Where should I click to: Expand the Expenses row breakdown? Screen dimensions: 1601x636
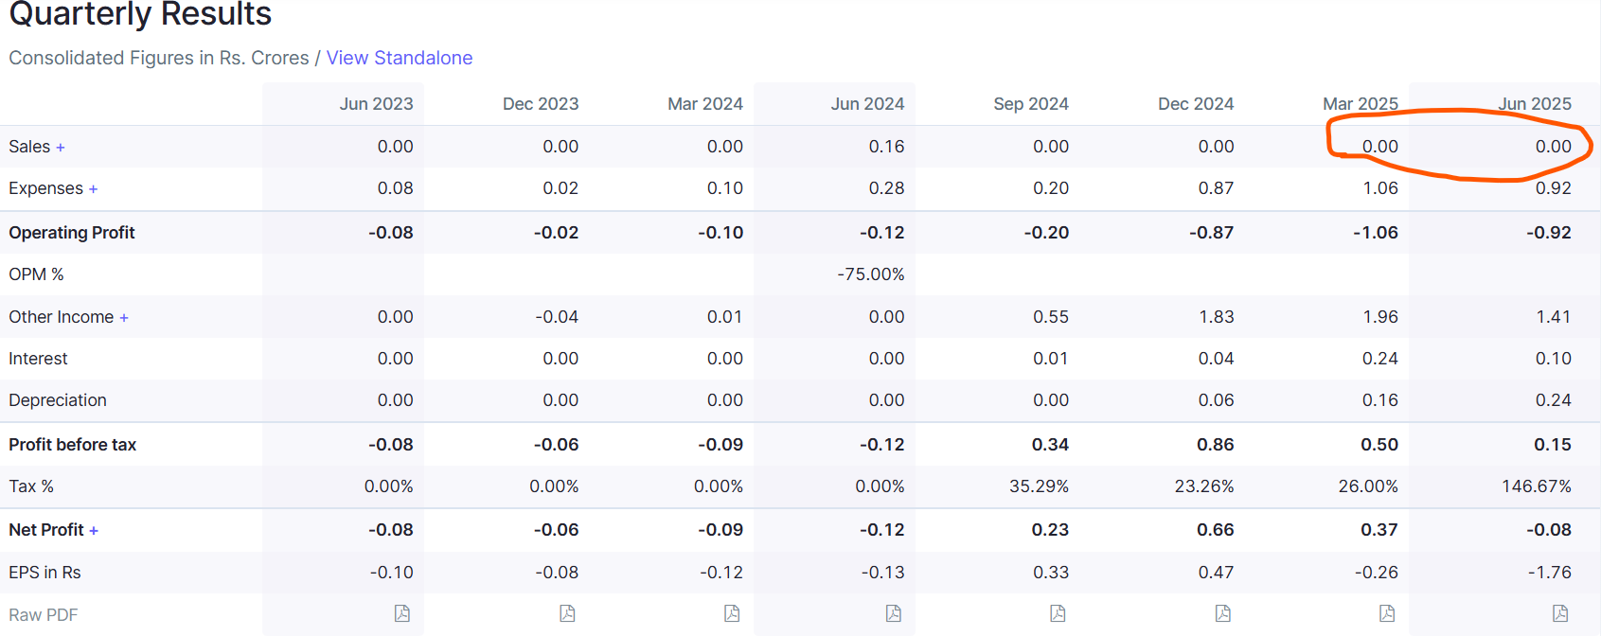click(93, 189)
